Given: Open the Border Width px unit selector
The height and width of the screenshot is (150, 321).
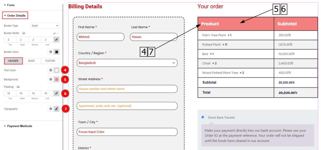Looking at the screenshot, I should click(55, 33).
